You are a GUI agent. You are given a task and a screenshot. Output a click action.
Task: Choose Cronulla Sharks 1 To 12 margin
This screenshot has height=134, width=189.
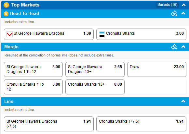coord(33,87)
